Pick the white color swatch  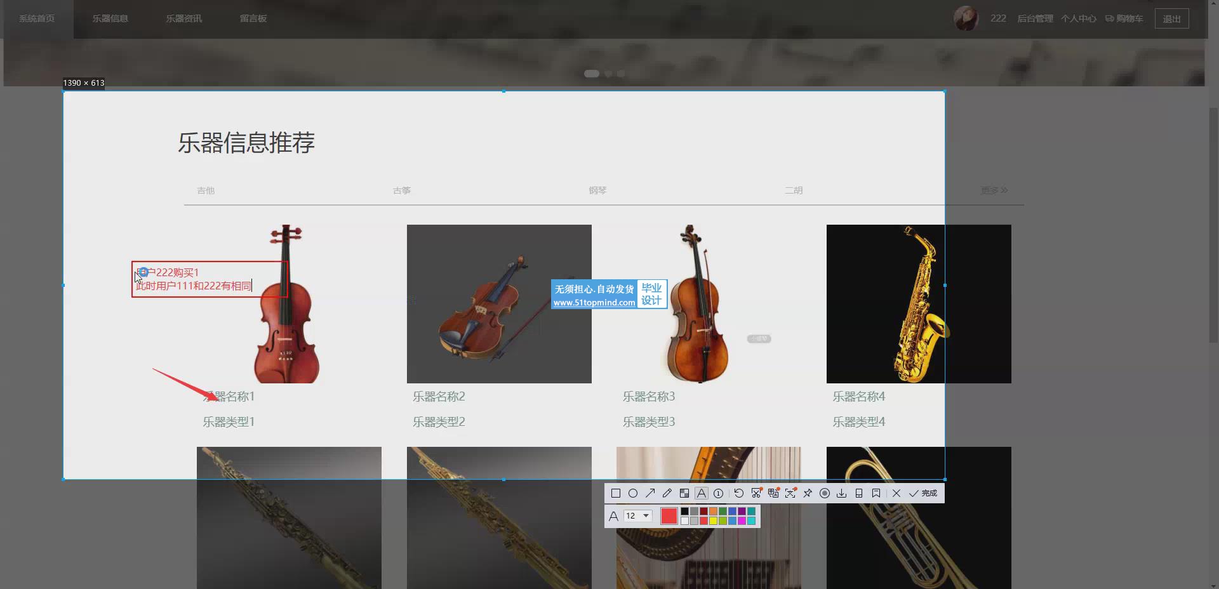[x=684, y=521]
